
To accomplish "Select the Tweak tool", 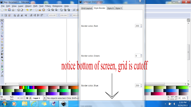I will [2, 26].
